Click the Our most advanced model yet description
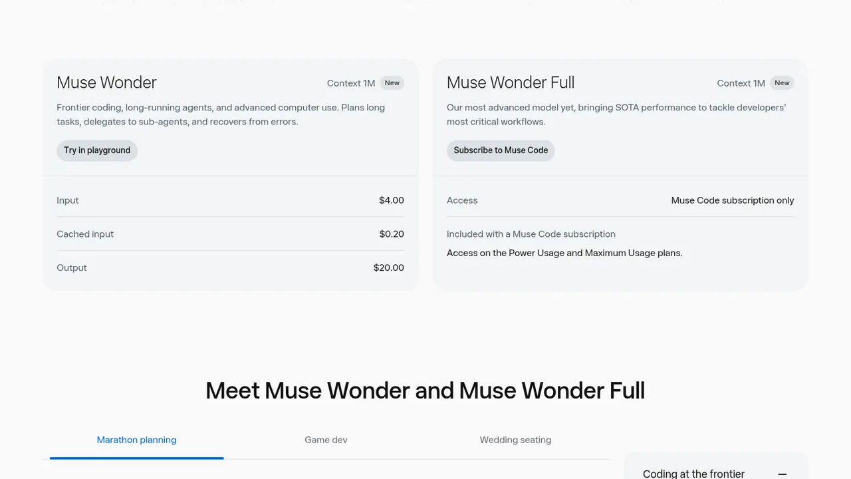 click(616, 114)
